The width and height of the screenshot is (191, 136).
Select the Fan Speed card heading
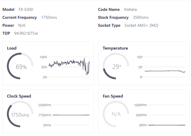(x=113, y=96)
